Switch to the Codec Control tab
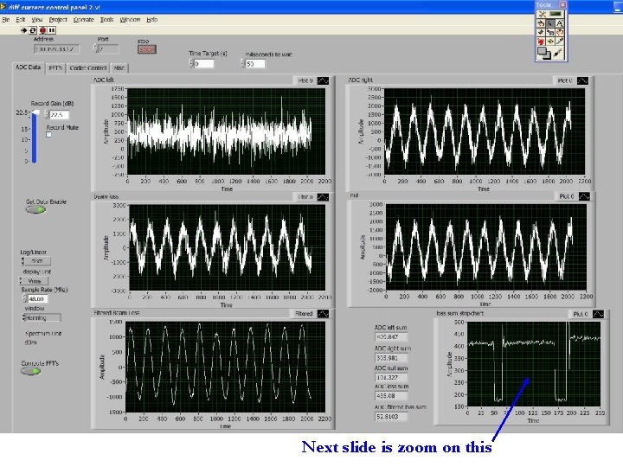Image resolution: width=623 pixels, height=467 pixels. tap(87, 68)
